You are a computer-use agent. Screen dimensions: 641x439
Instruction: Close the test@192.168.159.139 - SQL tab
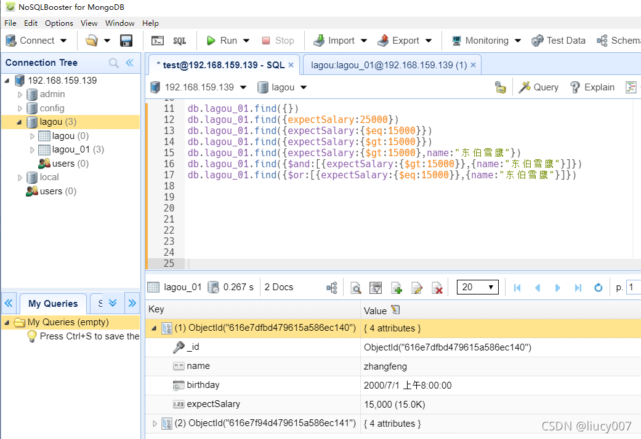291,65
